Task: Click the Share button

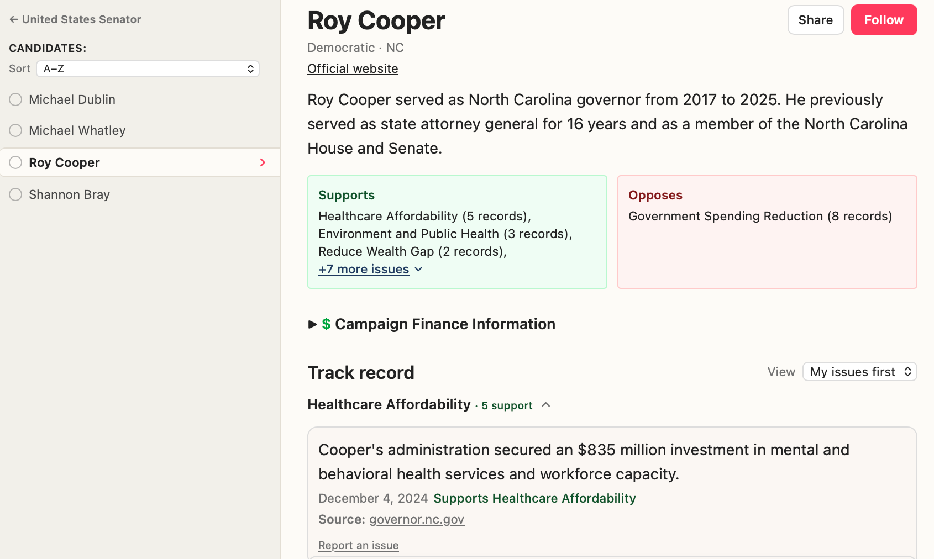Action: pos(816,20)
